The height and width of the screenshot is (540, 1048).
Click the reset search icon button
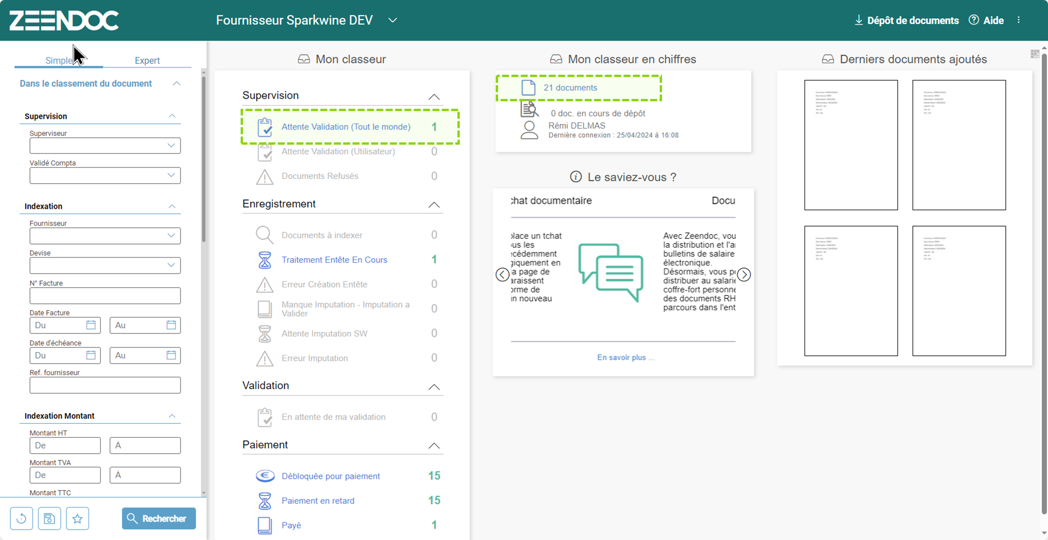tap(21, 519)
